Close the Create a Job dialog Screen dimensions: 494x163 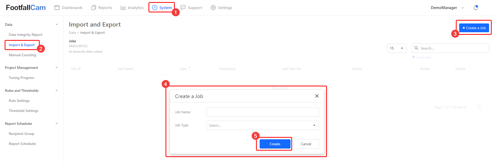point(317,96)
